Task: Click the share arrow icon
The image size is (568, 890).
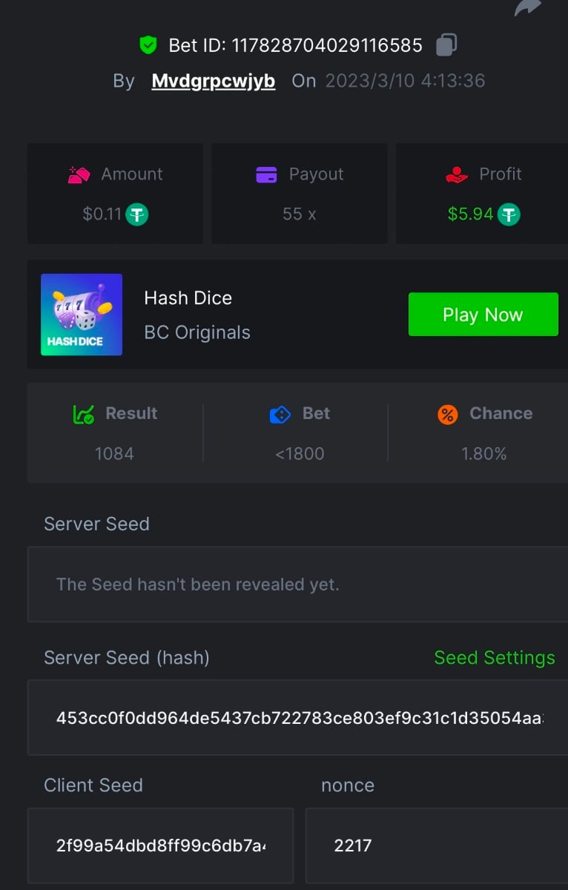Action: tap(528, 7)
